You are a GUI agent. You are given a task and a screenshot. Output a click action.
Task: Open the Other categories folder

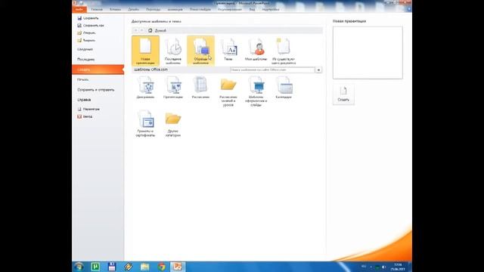173,124
